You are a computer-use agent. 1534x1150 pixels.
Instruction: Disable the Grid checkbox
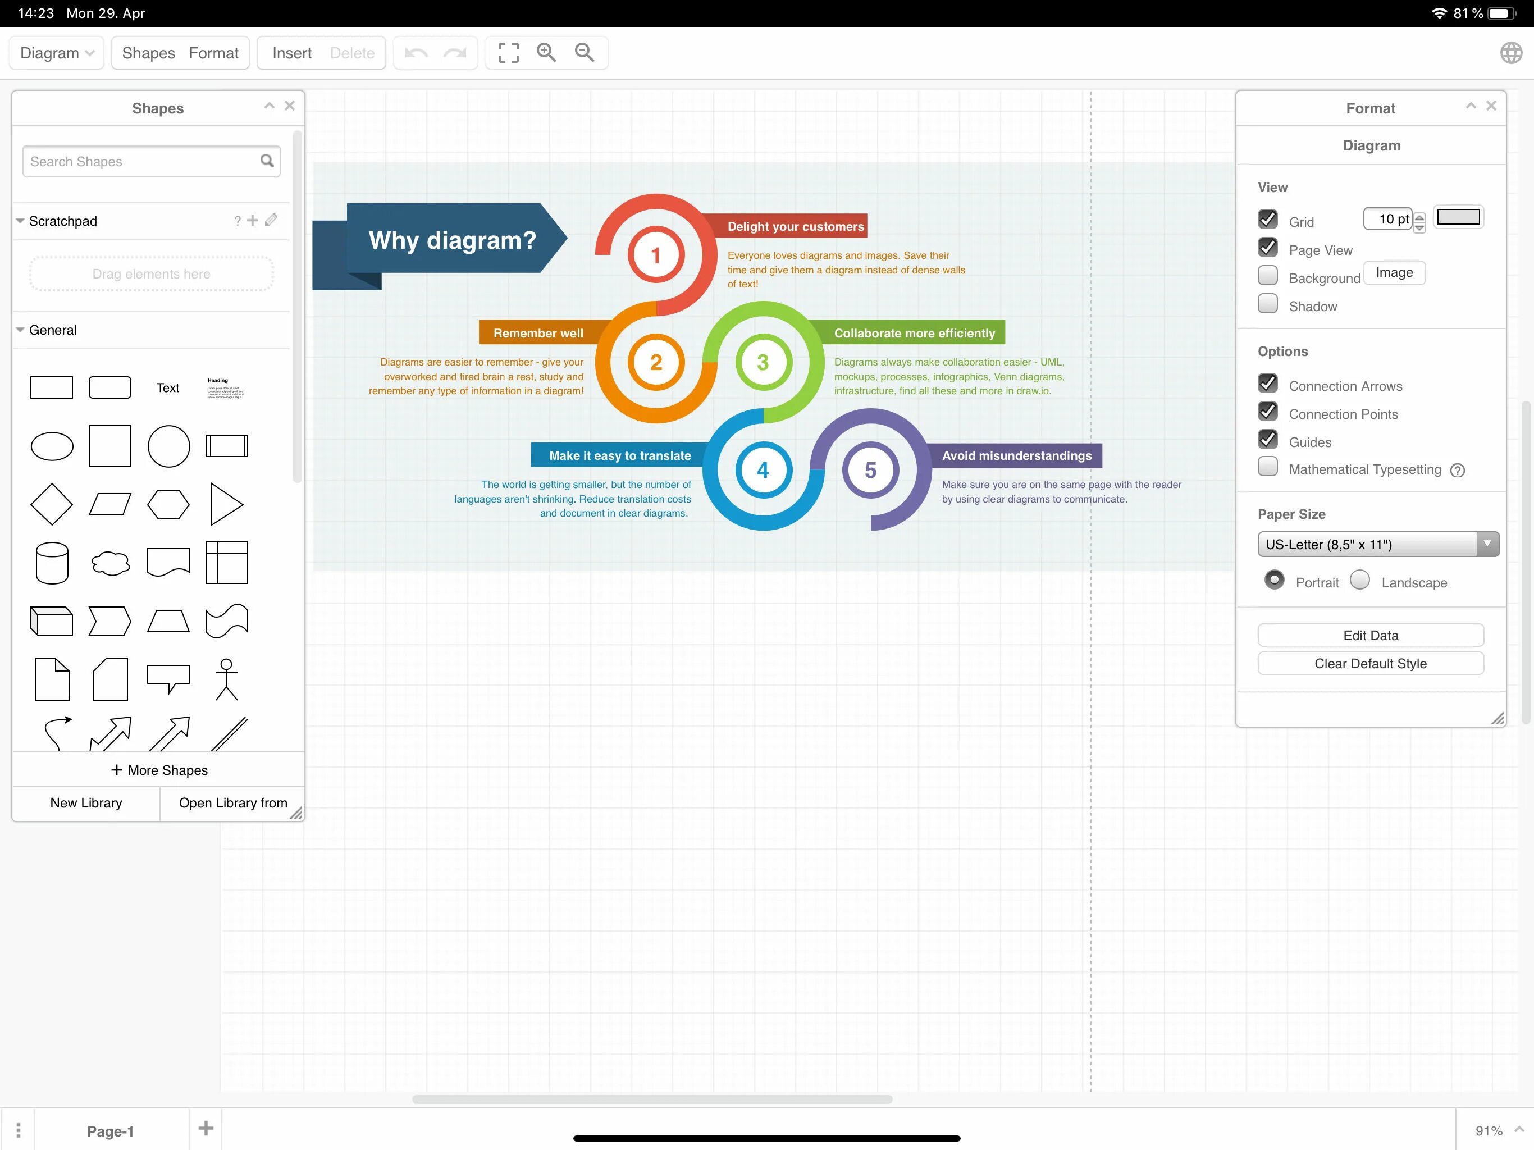1267,219
